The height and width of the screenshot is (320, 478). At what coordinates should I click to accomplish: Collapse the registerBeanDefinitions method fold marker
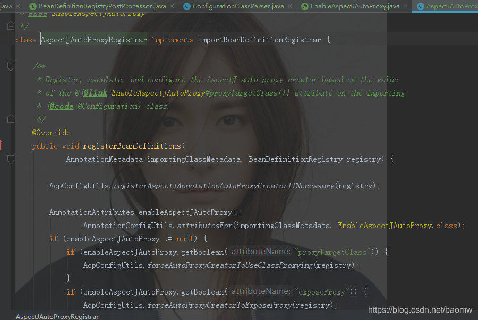[11, 159]
